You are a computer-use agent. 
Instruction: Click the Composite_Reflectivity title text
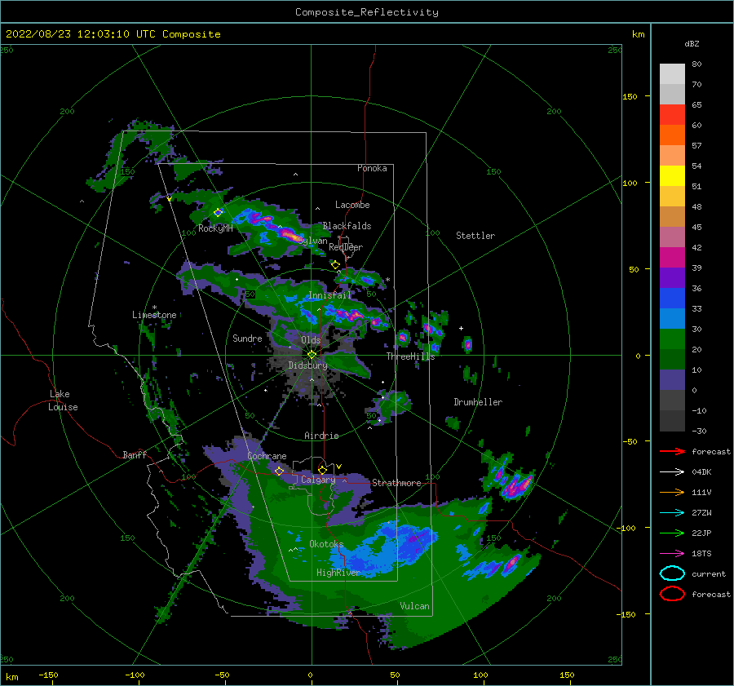coord(367,12)
